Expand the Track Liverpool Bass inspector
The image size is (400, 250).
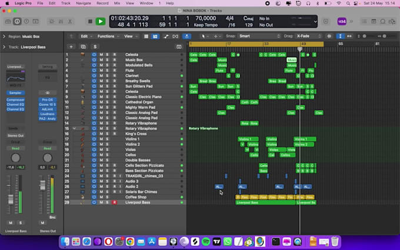(4, 47)
